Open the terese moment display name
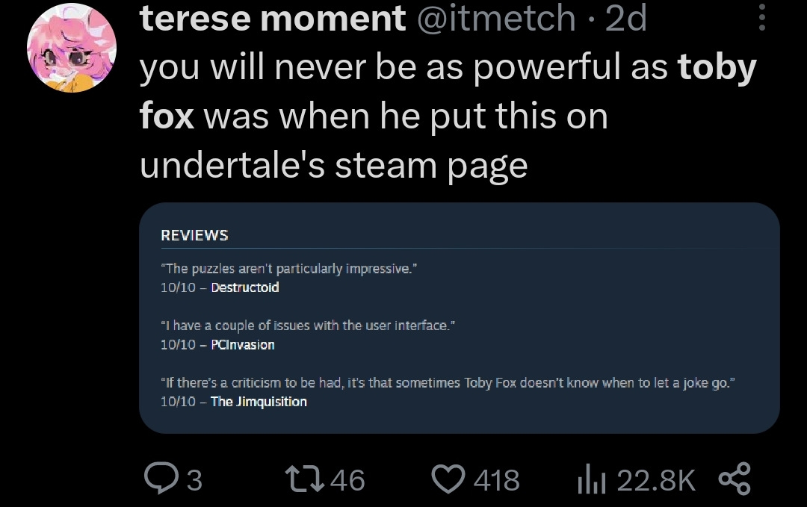 click(273, 18)
